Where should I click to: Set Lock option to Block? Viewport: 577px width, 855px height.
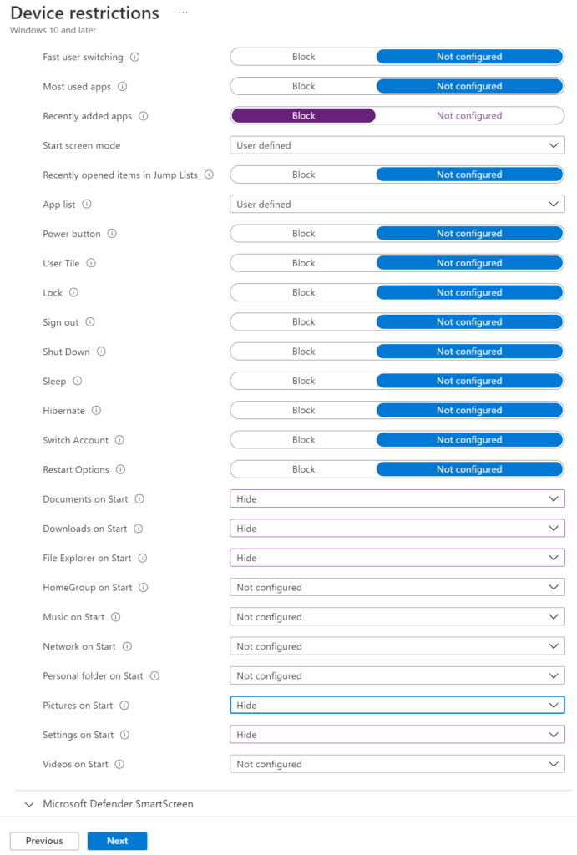(x=303, y=292)
